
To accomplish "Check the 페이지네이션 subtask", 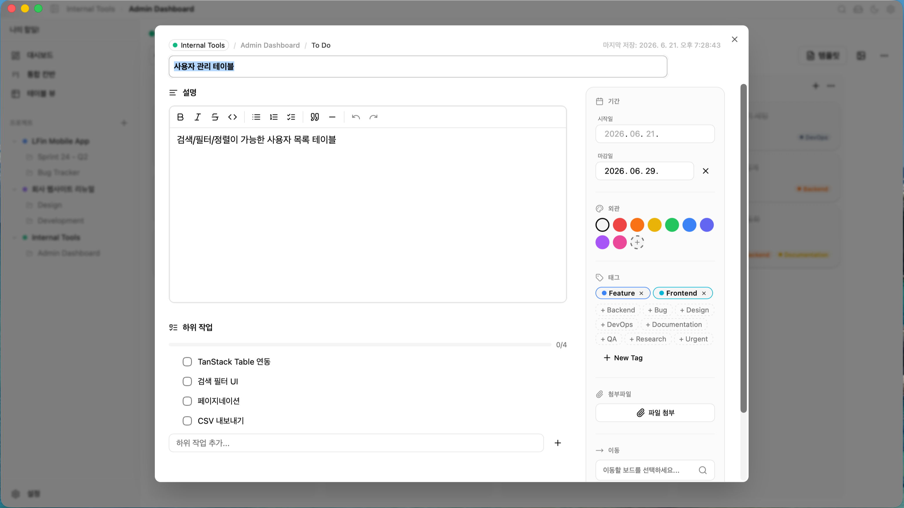I will (x=187, y=401).
